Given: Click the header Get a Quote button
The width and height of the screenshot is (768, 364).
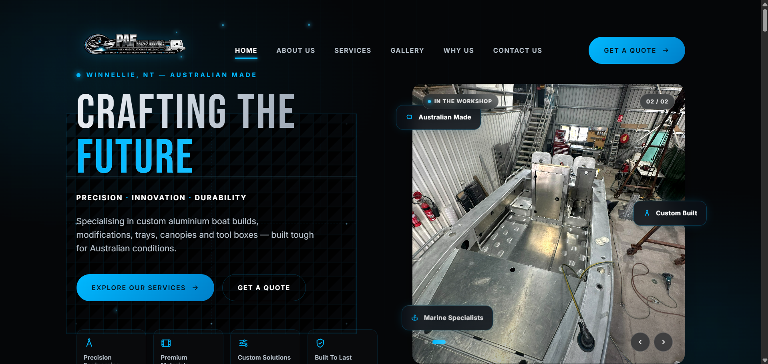Looking at the screenshot, I should tap(637, 50).
